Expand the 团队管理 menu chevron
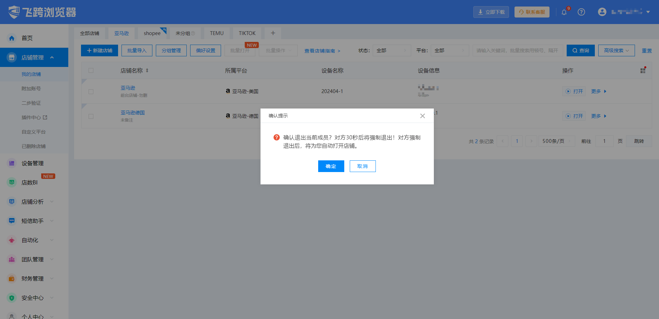This screenshot has width=659, height=319. pos(52,259)
